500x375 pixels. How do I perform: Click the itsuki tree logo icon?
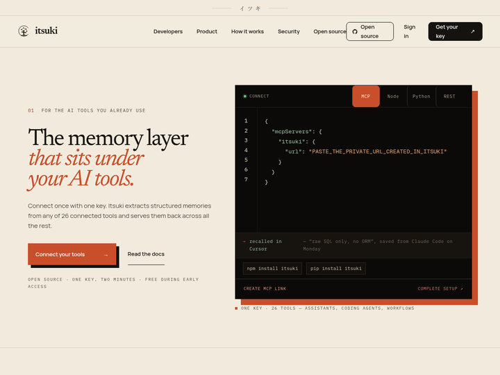click(x=24, y=31)
